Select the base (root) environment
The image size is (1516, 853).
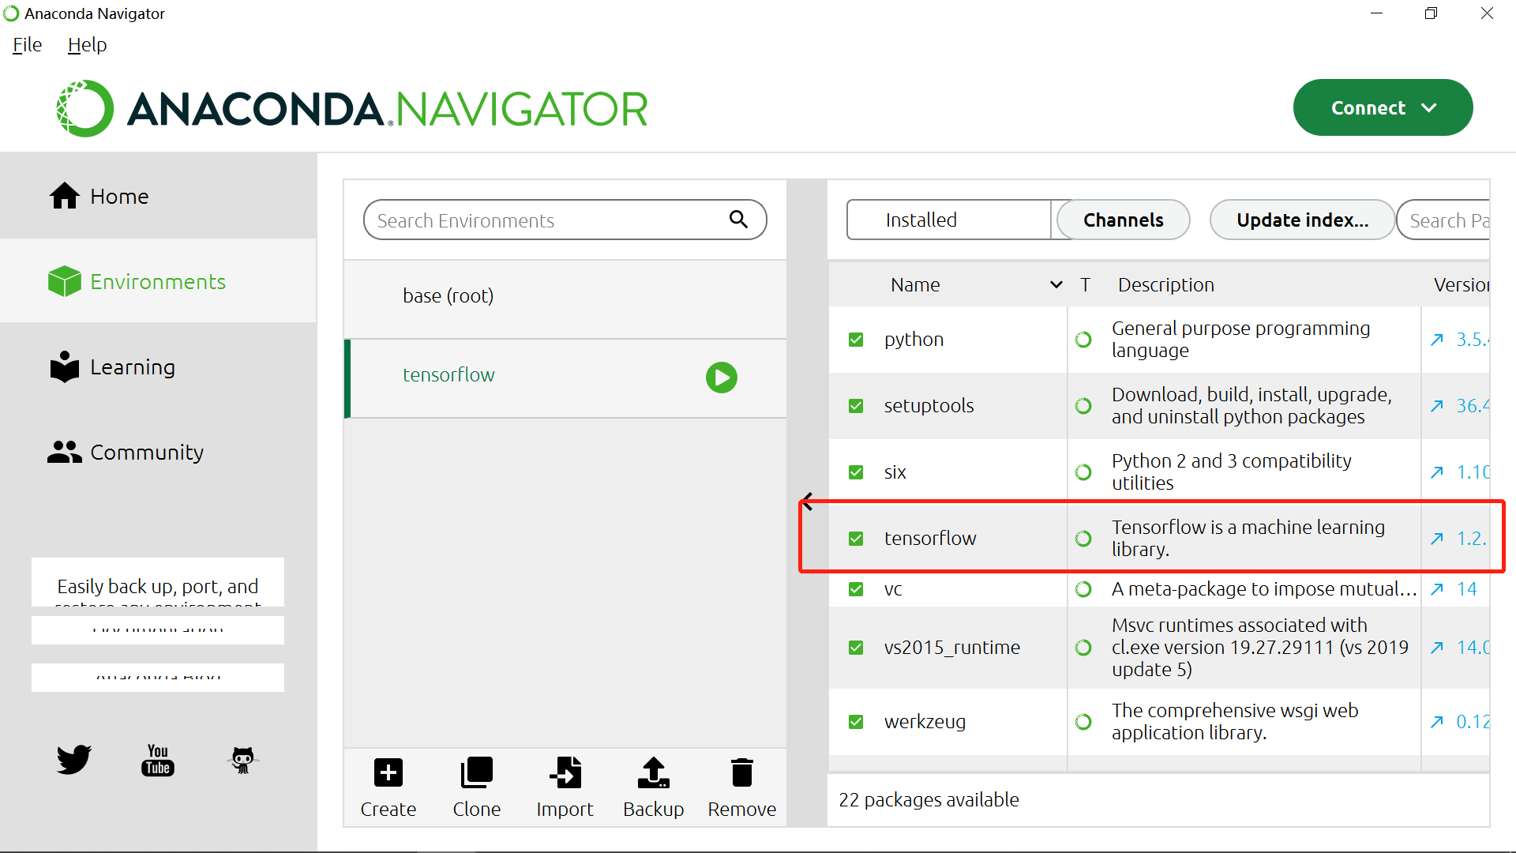[x=565, y=296]
